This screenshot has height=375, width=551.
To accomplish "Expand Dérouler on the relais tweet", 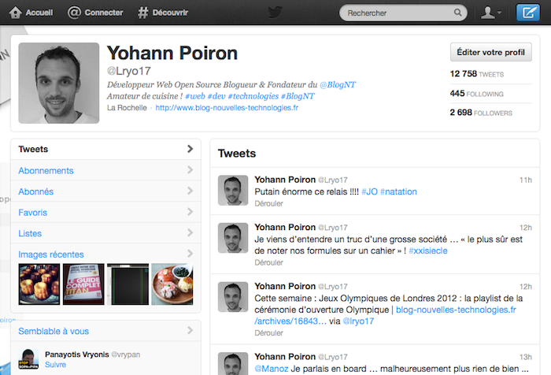I will (x=269, y=203).
